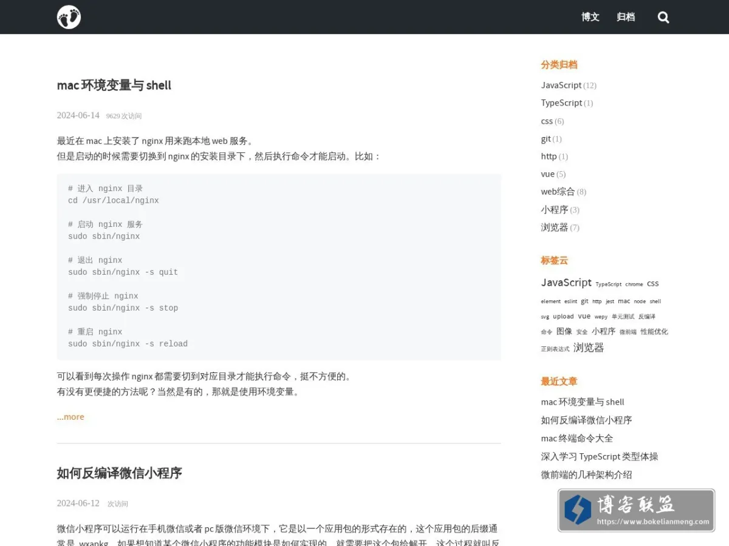Click upload tag in tag cloud
Screen dimensions: 729x546
click(x=563, y=316)
